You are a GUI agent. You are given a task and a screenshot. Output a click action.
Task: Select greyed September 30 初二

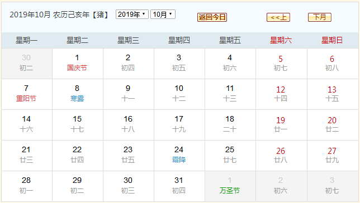click(27, 64)
